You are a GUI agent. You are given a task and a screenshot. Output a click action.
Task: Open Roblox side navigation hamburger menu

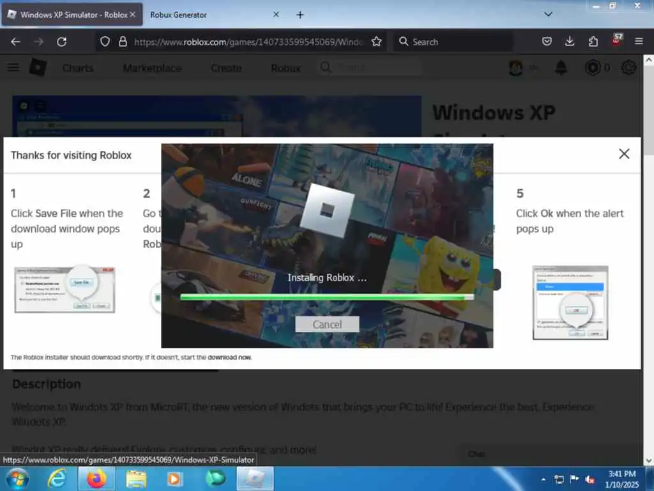[13, 67]
